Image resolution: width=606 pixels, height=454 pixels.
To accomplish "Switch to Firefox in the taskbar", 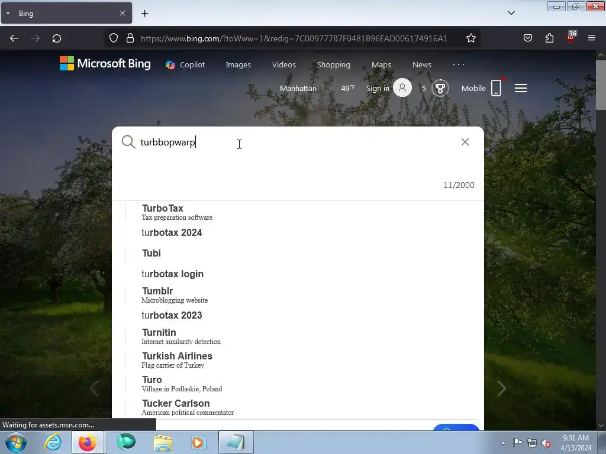I will coord(88,442).
